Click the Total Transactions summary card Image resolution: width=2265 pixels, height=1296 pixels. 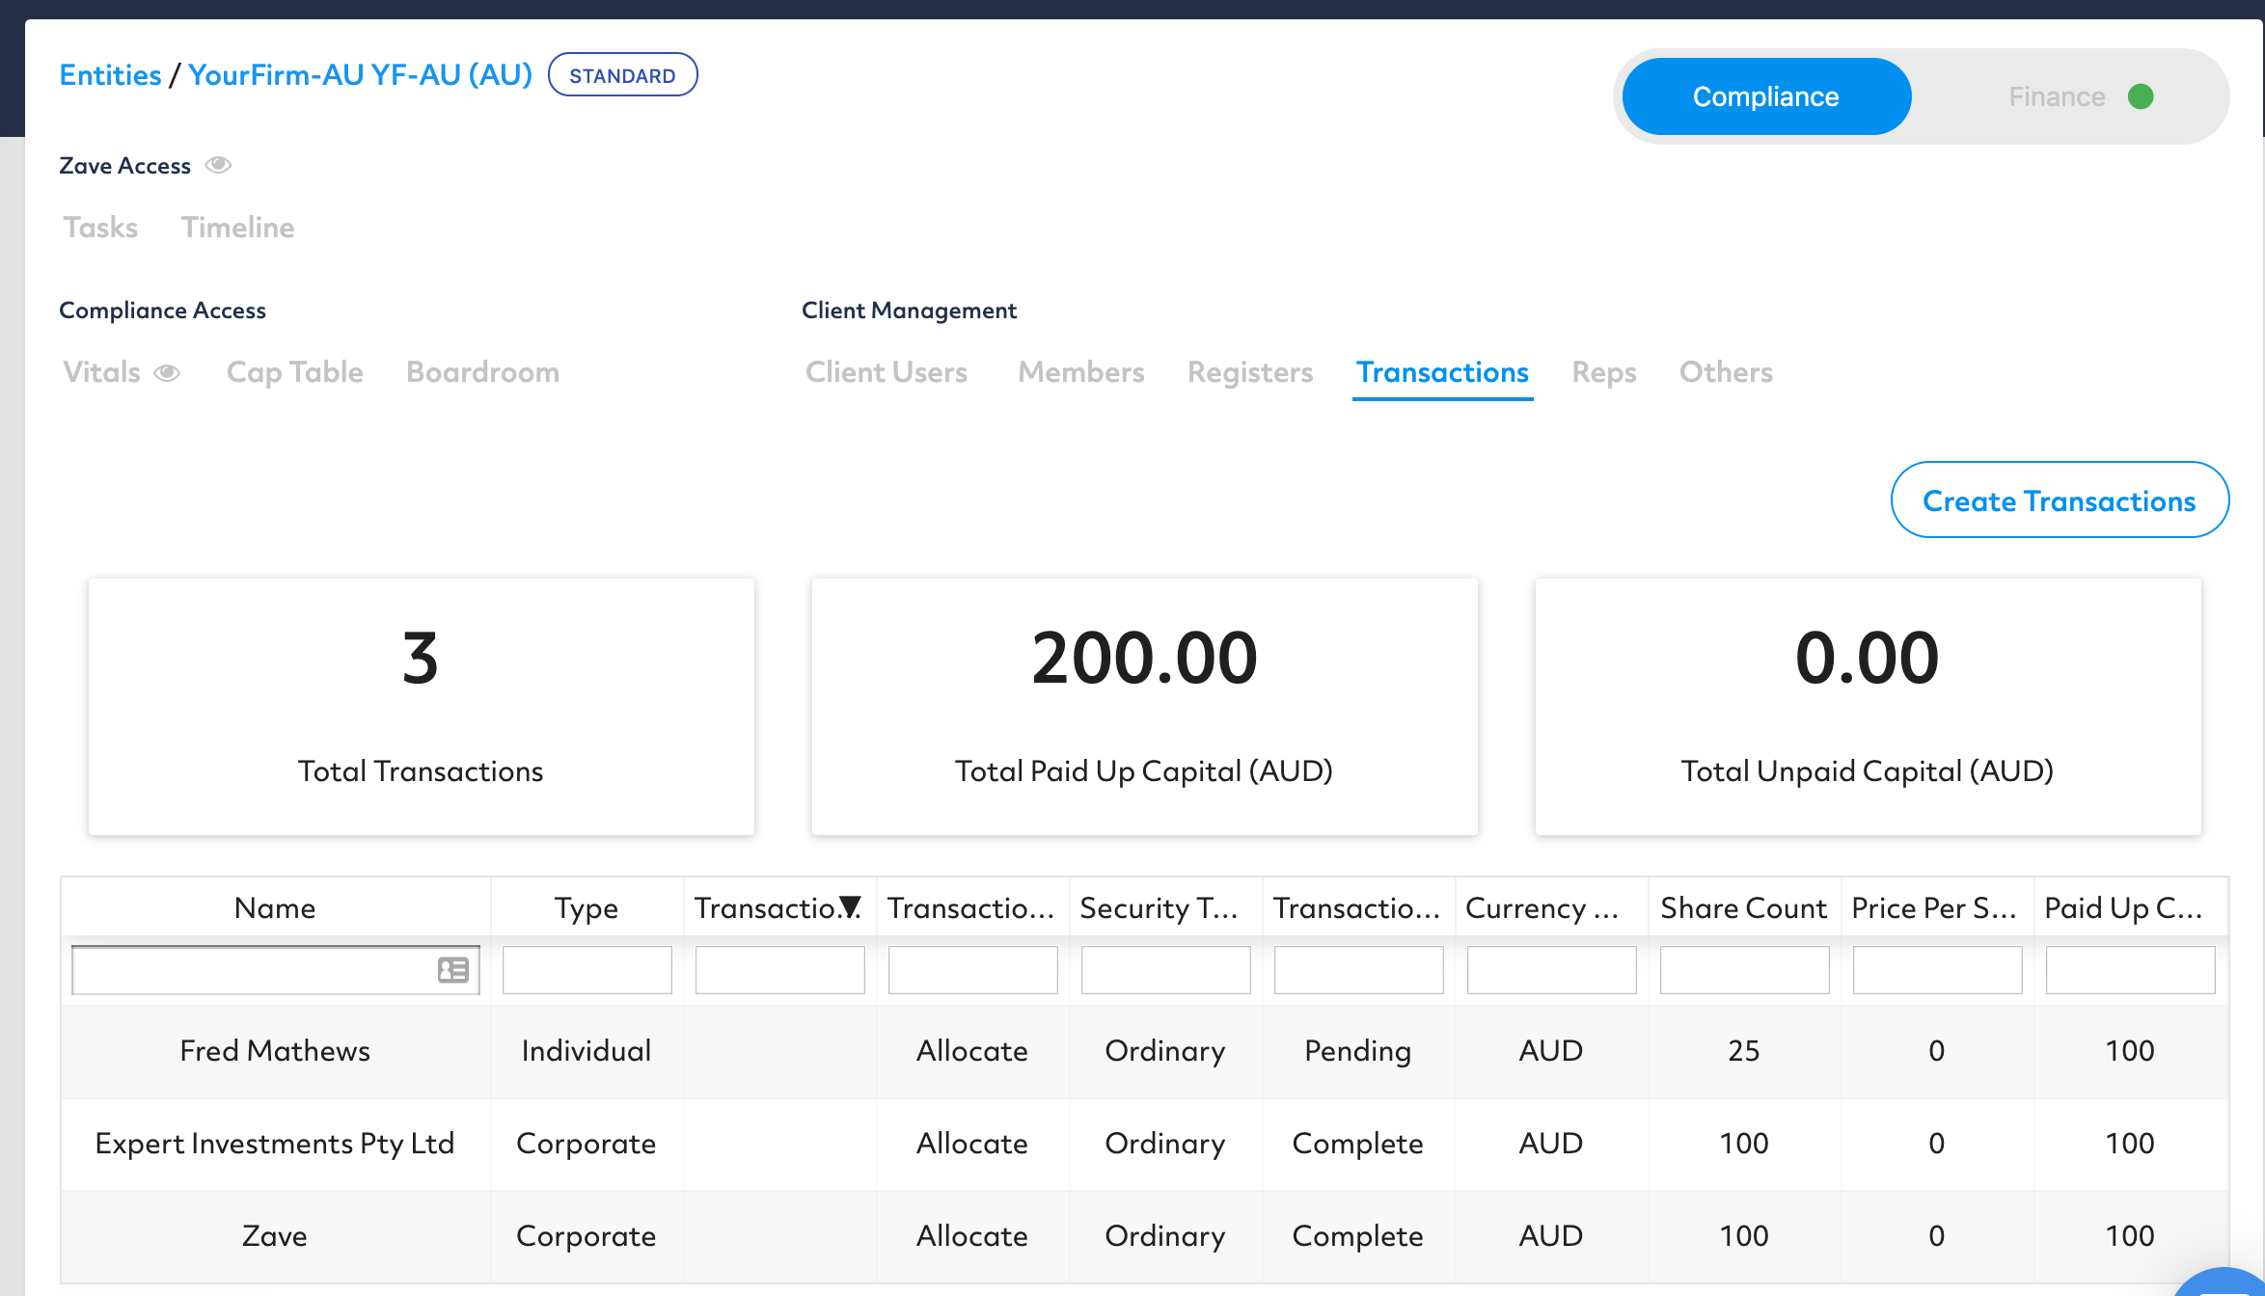pos(422,707)
